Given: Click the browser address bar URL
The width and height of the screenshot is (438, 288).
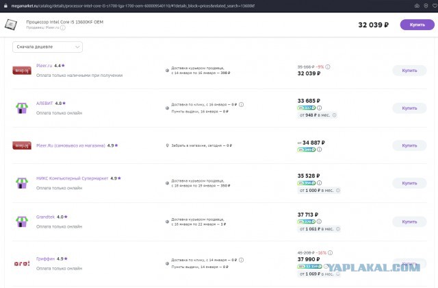Looking at the screenshot, I should point(133,5).
